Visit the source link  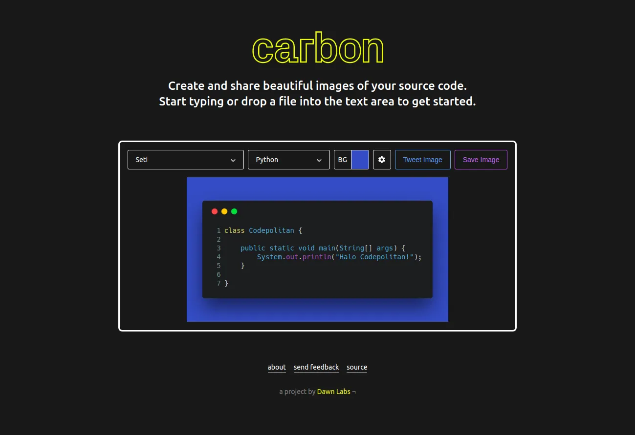point(357,367)
